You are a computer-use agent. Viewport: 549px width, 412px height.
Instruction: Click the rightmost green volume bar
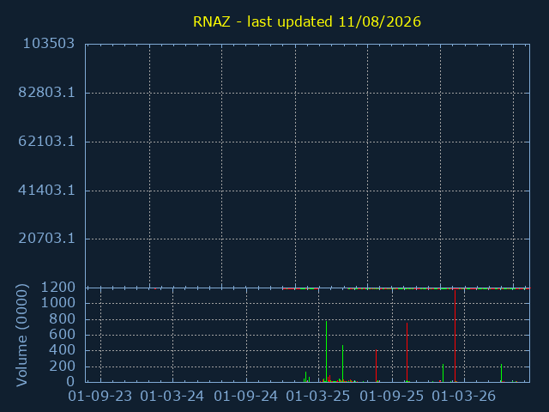click(501, 373)
